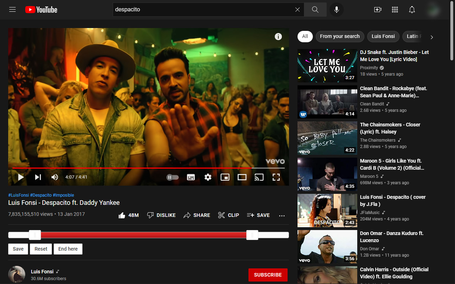Image resolution: width=455 pixels, height=284 pixels.
Task: Open Chainsmokers Closer thumbnail
Action: (327, 138)
